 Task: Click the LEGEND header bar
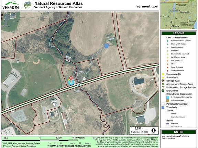pyautogui.click(x=178, y=33)
